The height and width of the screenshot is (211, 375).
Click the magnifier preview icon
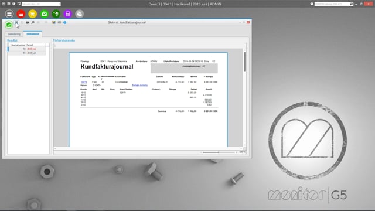click(33, 22)
